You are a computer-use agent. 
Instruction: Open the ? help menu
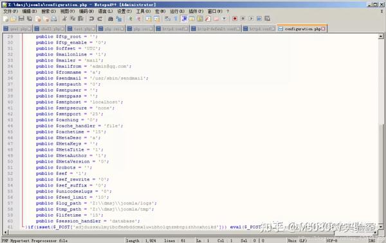[x=228, y=12]
